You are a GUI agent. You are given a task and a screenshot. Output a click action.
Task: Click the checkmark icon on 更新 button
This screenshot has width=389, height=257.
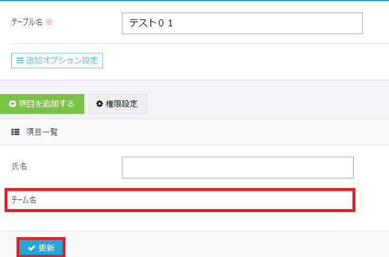(x=31, y=248)
